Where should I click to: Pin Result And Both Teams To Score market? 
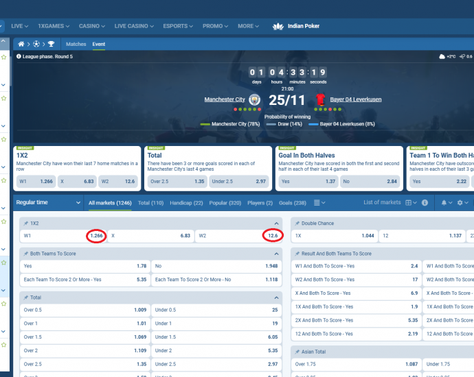coord(297,254)
